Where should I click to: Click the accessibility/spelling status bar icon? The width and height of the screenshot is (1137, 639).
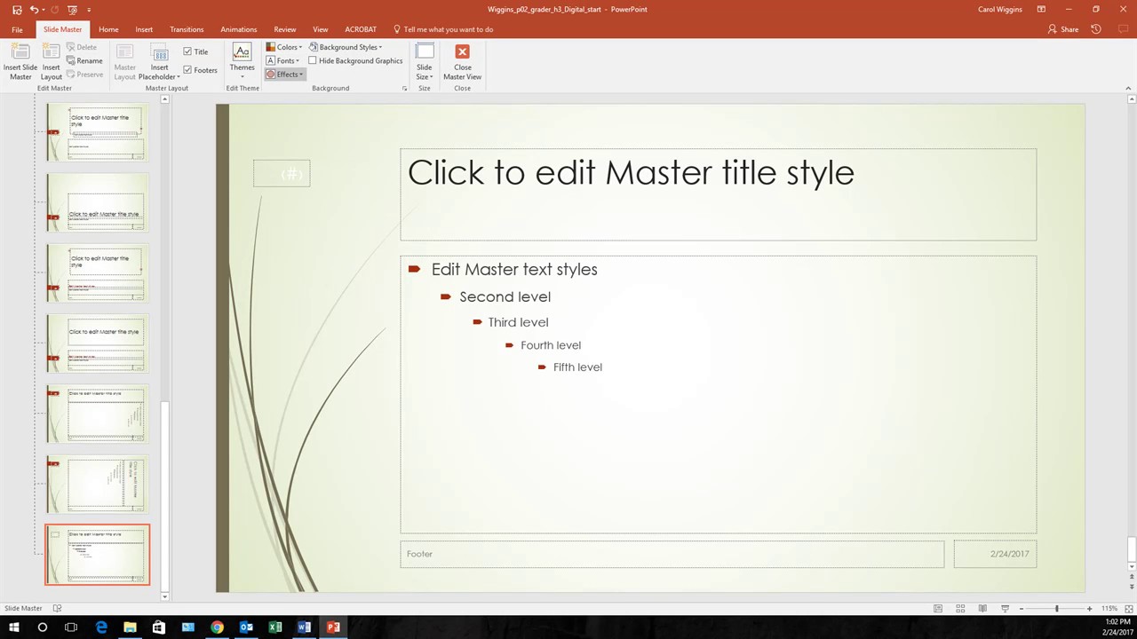[x=58, y=608]
